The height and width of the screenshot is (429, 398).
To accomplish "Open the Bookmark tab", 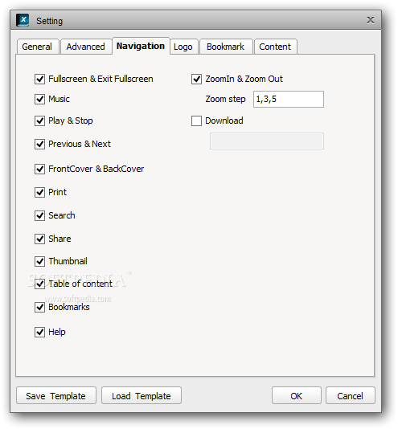I will coord(225,47).
